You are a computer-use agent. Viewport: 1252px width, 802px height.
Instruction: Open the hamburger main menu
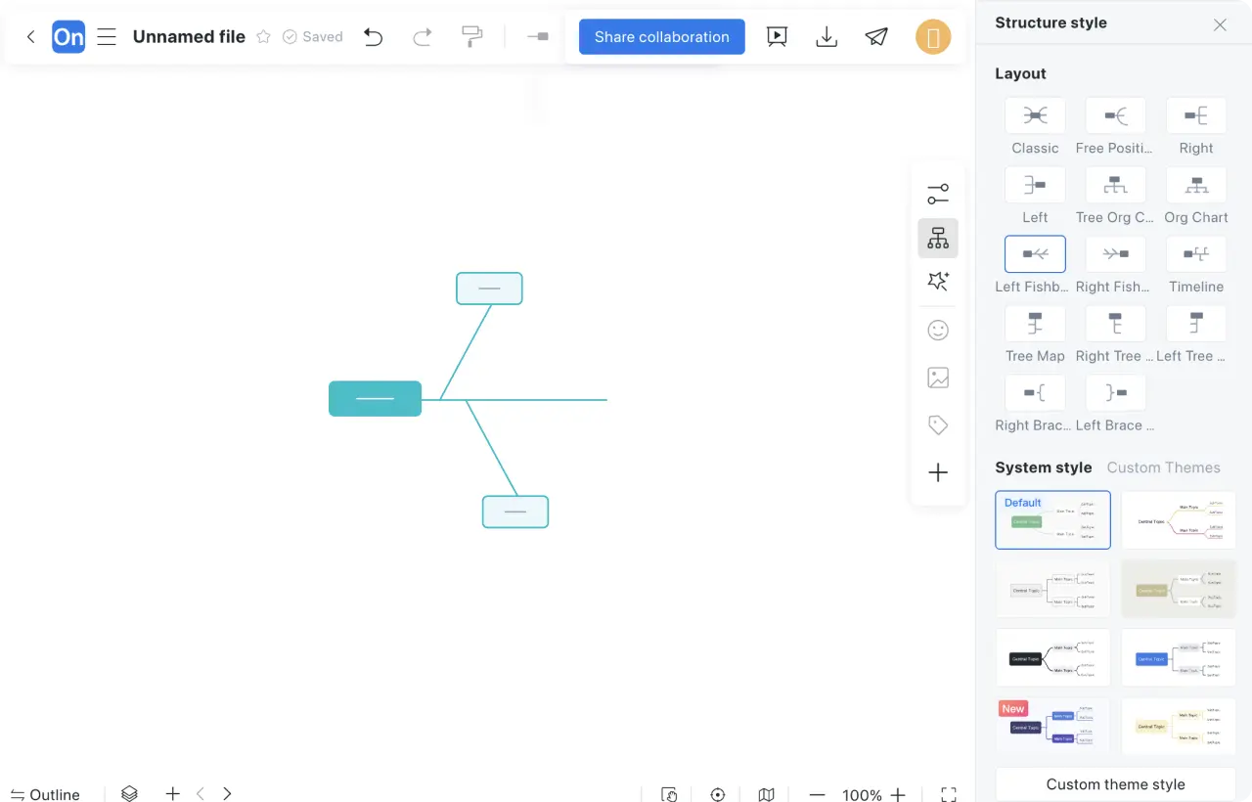coord(107,37)
